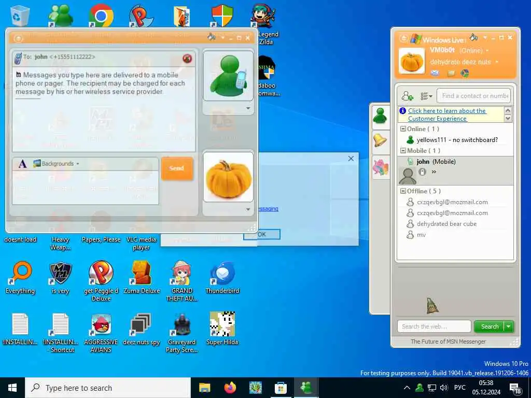Close the background dialog with X

click(x=351, y=159)
